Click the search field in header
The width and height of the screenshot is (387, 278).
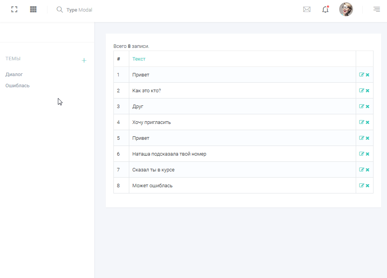click(79, 10)
